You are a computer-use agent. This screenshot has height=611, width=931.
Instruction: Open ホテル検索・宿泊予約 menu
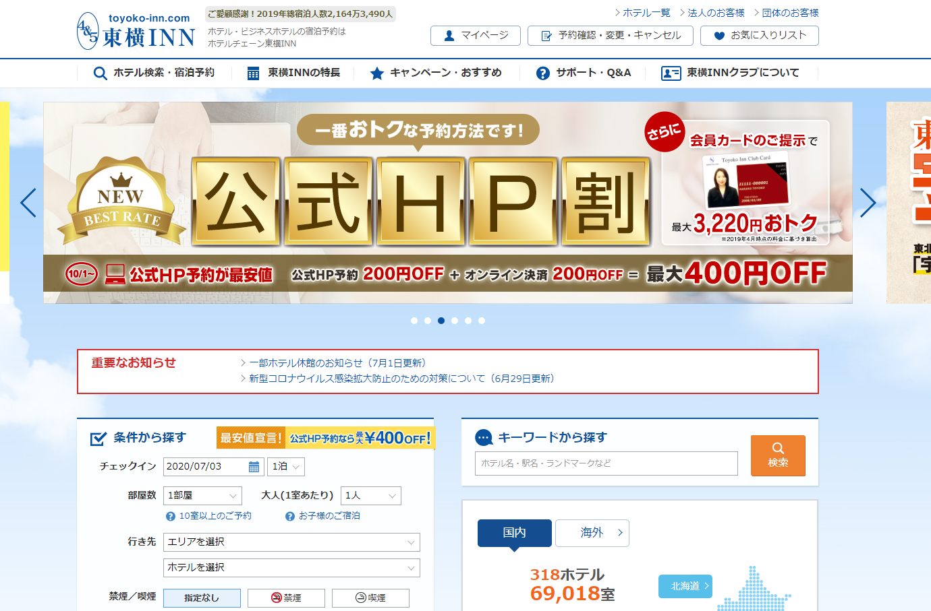coord(154,73)
